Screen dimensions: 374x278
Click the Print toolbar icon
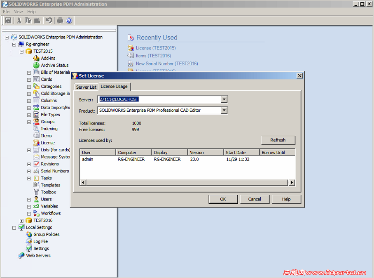(x=60, y=21)
